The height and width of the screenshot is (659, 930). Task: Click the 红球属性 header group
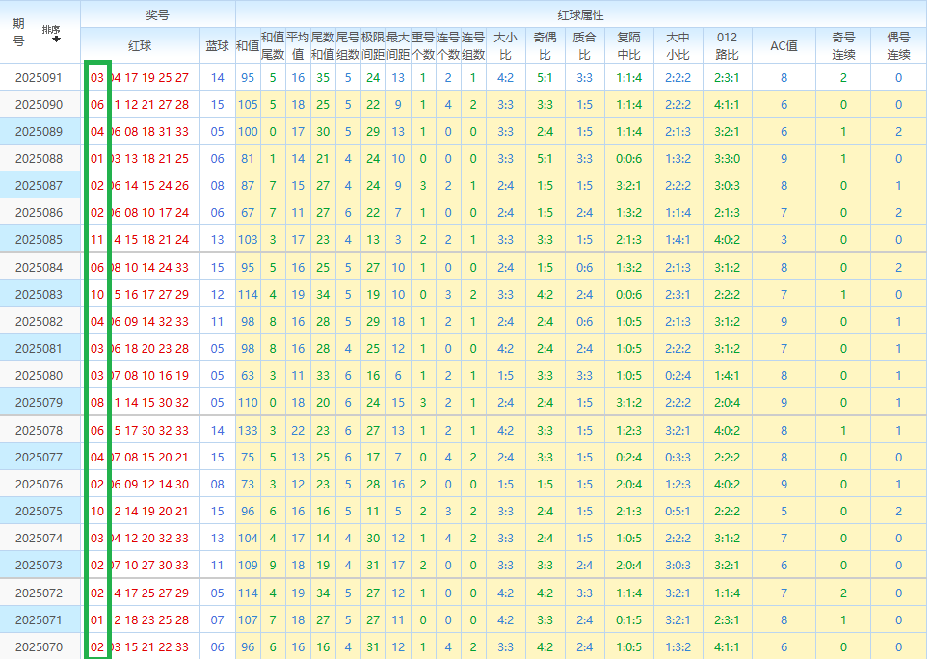581,14
